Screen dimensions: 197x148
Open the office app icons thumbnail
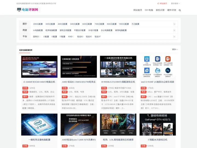pyautogui.click(x=158, y=67)
